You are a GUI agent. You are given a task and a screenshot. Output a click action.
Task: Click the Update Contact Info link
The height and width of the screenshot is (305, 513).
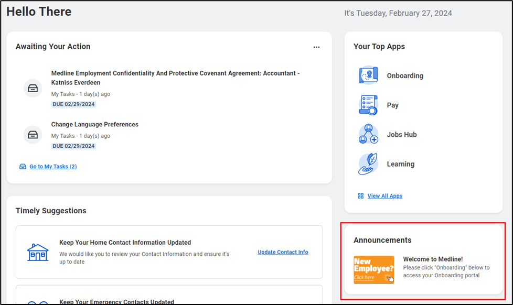[283, 252]
